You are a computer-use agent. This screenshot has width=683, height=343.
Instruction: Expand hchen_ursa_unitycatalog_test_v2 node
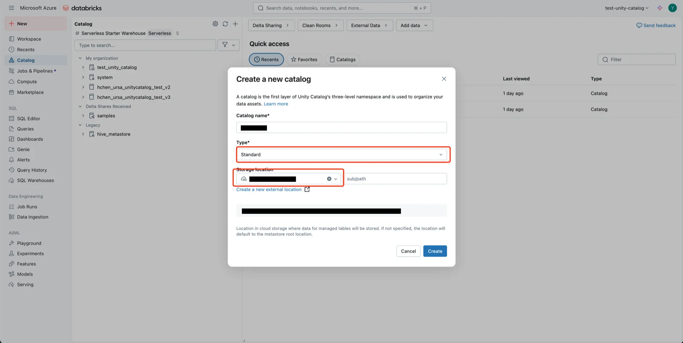coord(83,87)
